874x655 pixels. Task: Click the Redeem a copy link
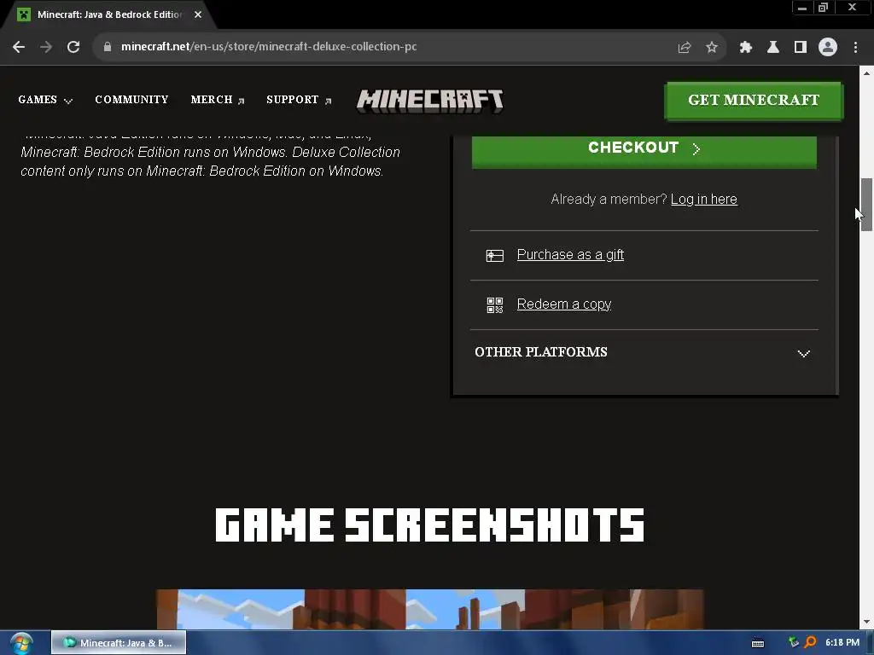[564, 304]
